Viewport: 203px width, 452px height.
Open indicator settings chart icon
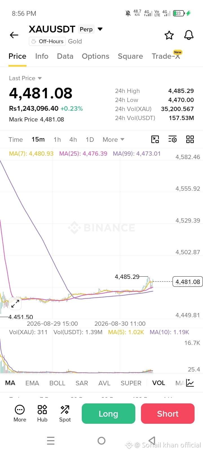(190, 383)
